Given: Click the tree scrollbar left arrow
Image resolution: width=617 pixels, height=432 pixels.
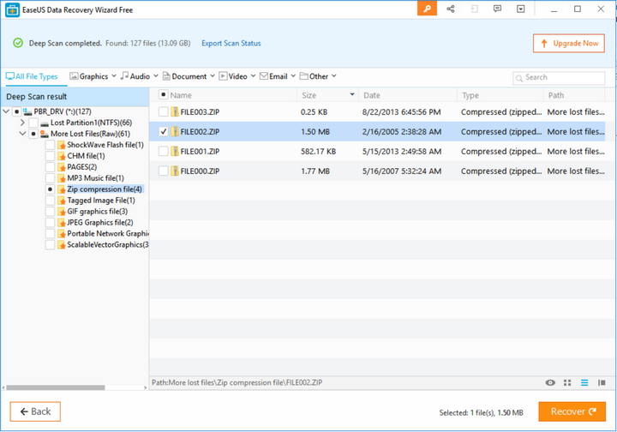Looking at the screenshot, I should click(x=3, y=387).
